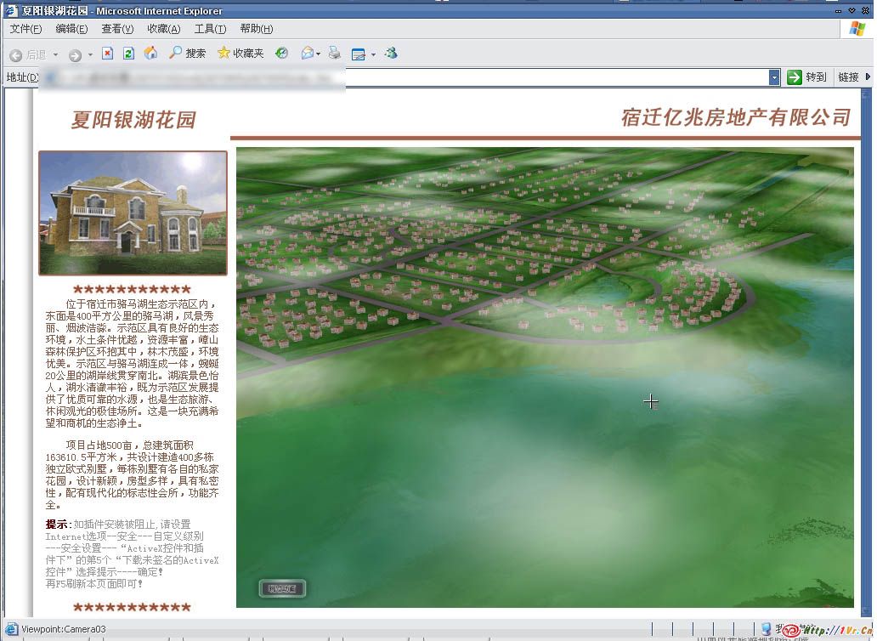Click the villa house thumbnail image
Screen dimensions: 877x641
[x=133, y=213]
